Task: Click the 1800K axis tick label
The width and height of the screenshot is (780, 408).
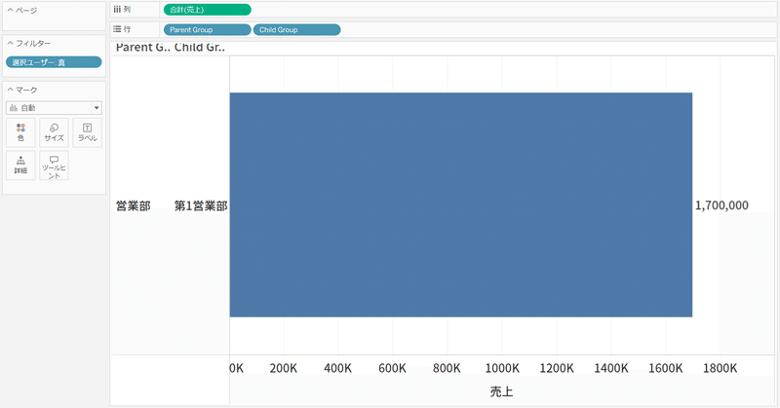Action: (x=720, y=368)
